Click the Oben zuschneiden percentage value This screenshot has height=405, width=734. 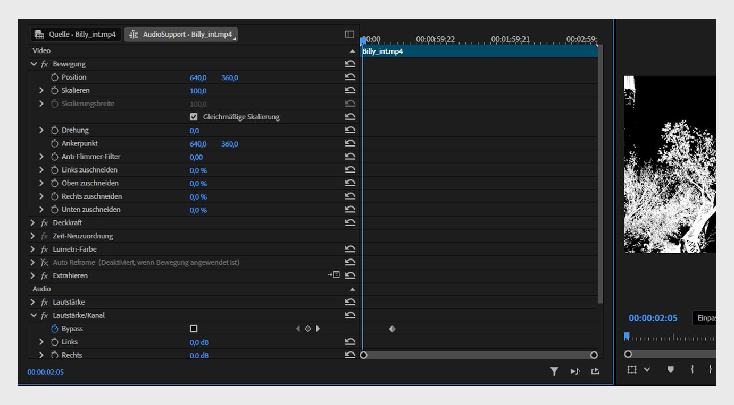tap(198, 184)
